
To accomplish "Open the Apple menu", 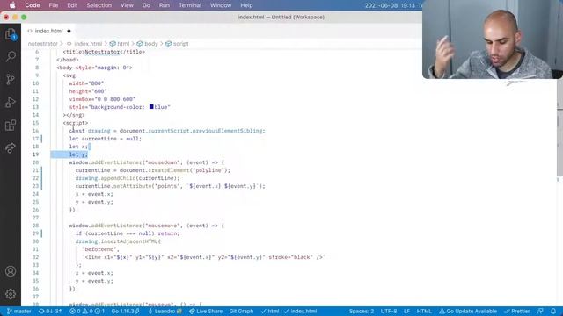I will [x=12, y=5].
